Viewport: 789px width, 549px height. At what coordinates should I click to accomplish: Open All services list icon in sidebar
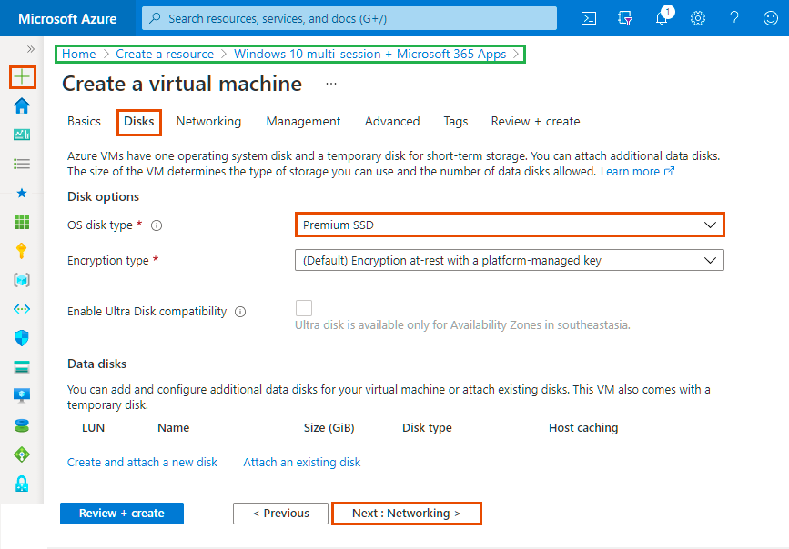click(22, 164)
